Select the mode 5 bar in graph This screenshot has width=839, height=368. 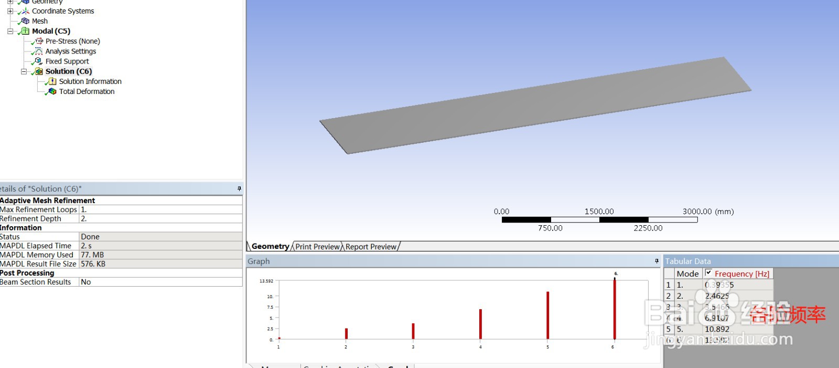[547, 315]
